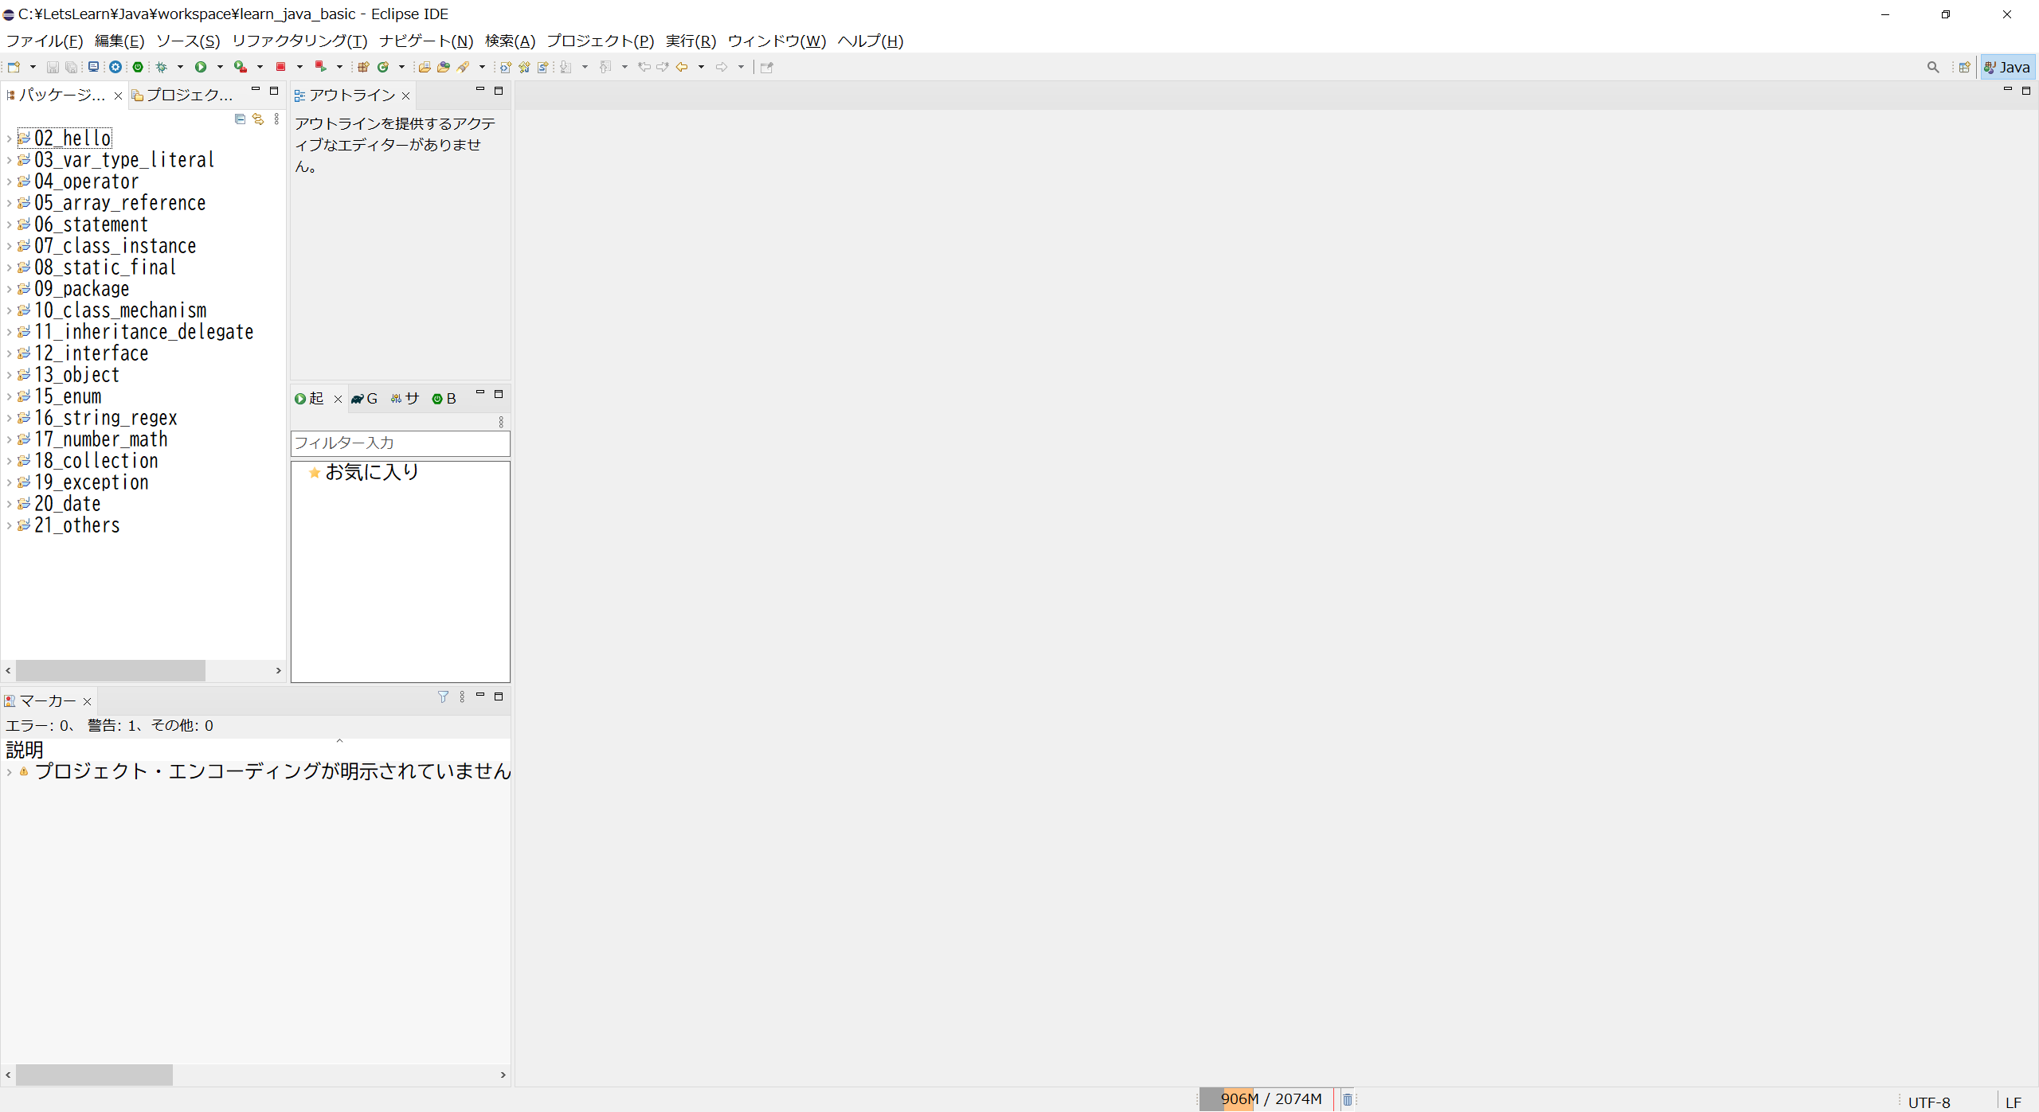Enable the Java perspective button
This screenshot has height=1112, width=2039.
coord(2006,67)
